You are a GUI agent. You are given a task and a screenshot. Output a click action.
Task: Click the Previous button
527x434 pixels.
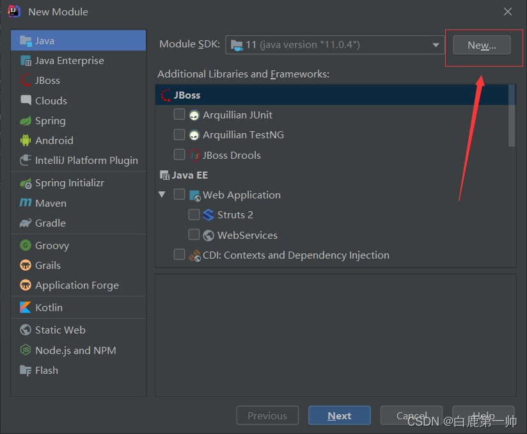coord(267,415)
